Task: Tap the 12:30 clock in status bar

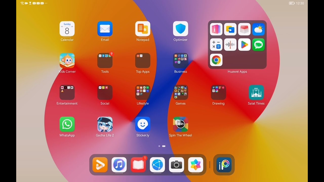Action: click(x=300, y=3)
